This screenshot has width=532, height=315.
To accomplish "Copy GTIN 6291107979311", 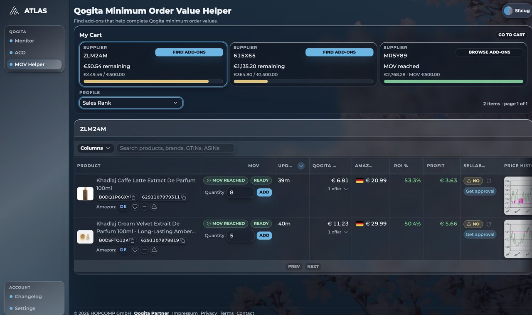I will tap(183, 197).
